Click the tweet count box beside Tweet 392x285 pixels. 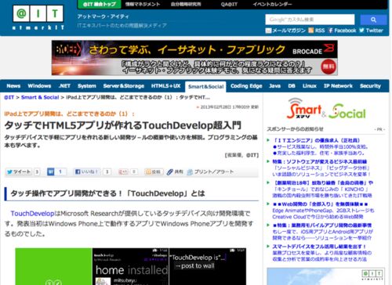[x=37, y=171]
